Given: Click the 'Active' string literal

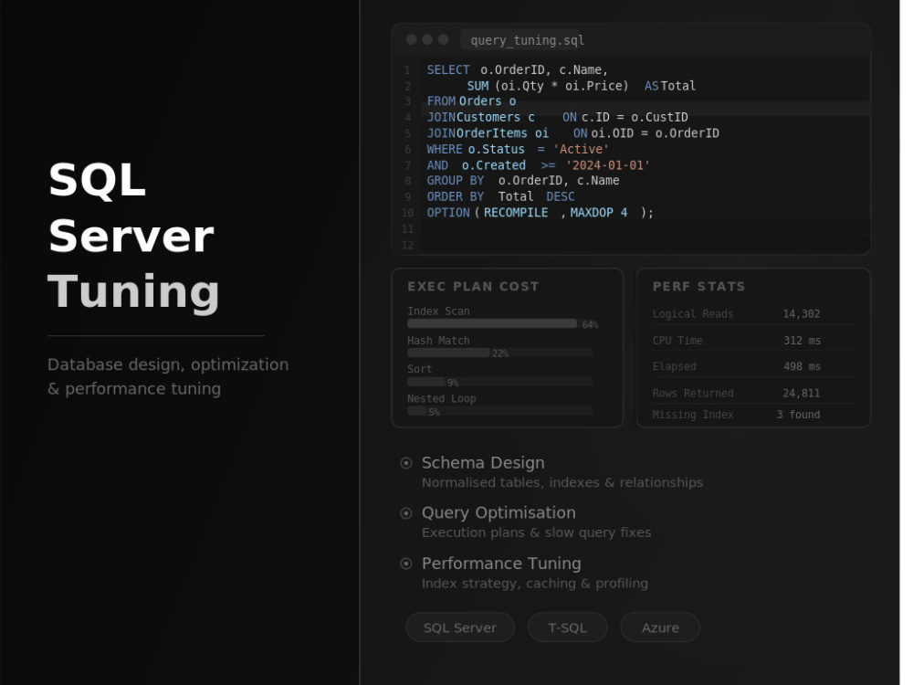Looking at the screenshot, I should [x=581, y=150].
